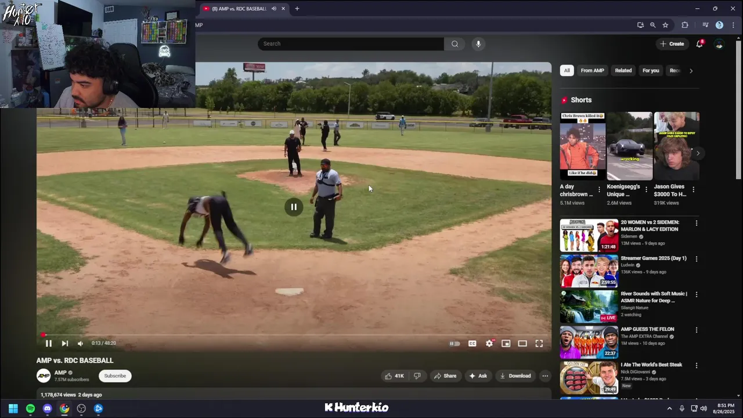Image resolution: width=743 pixels, height=418 pixels.
Task: Open the player settings gear
Action: pyautogui.click(x=489, y=344)
